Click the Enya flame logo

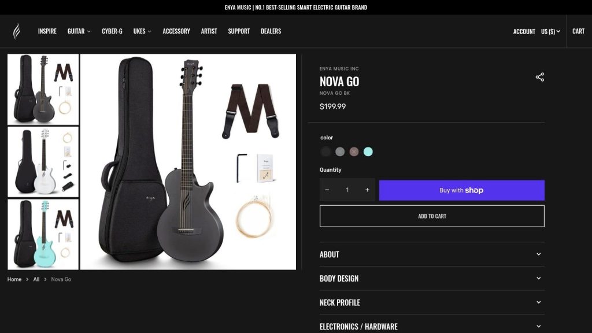pyautogui.click(x=17, y=31)
